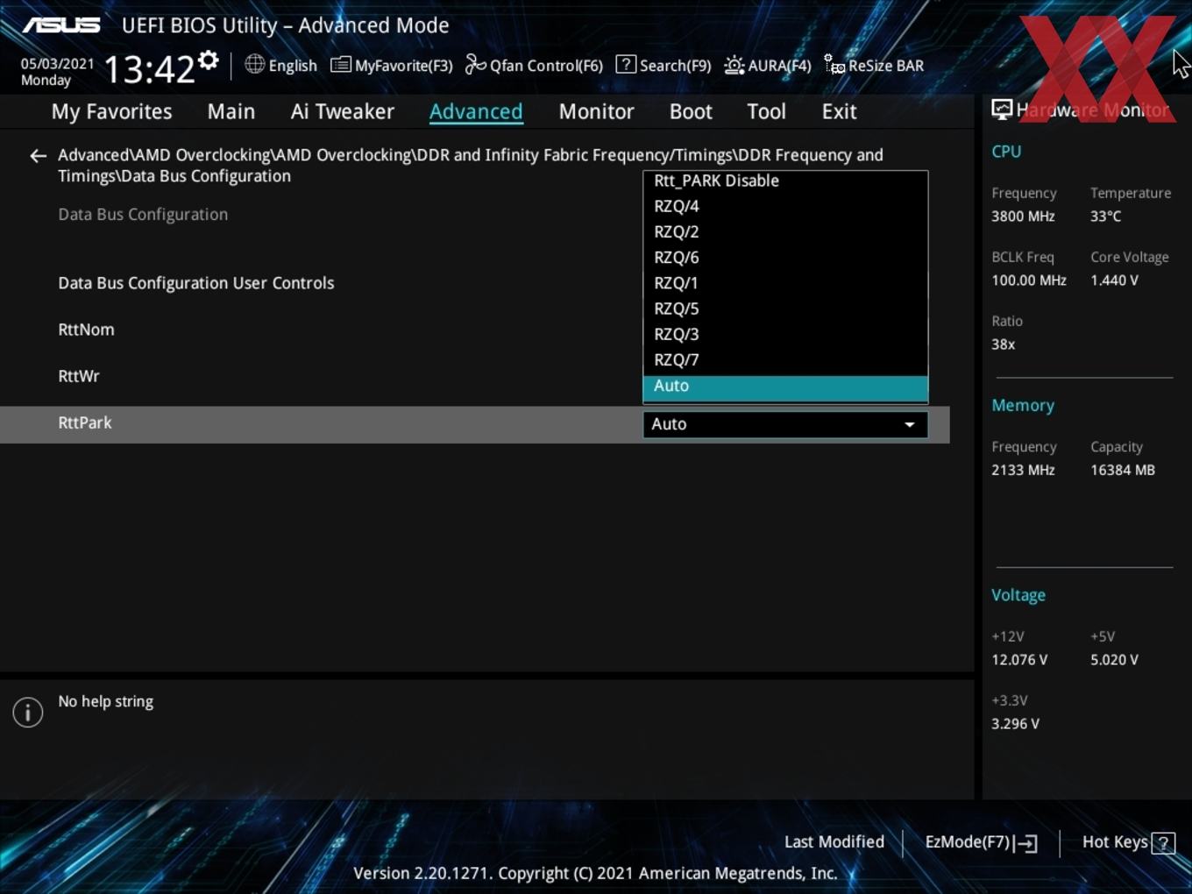The height and width of the screenshot is (894, 1192).
Task: Open the Ai Tweaker tab
Action: (x=343, y=111)
